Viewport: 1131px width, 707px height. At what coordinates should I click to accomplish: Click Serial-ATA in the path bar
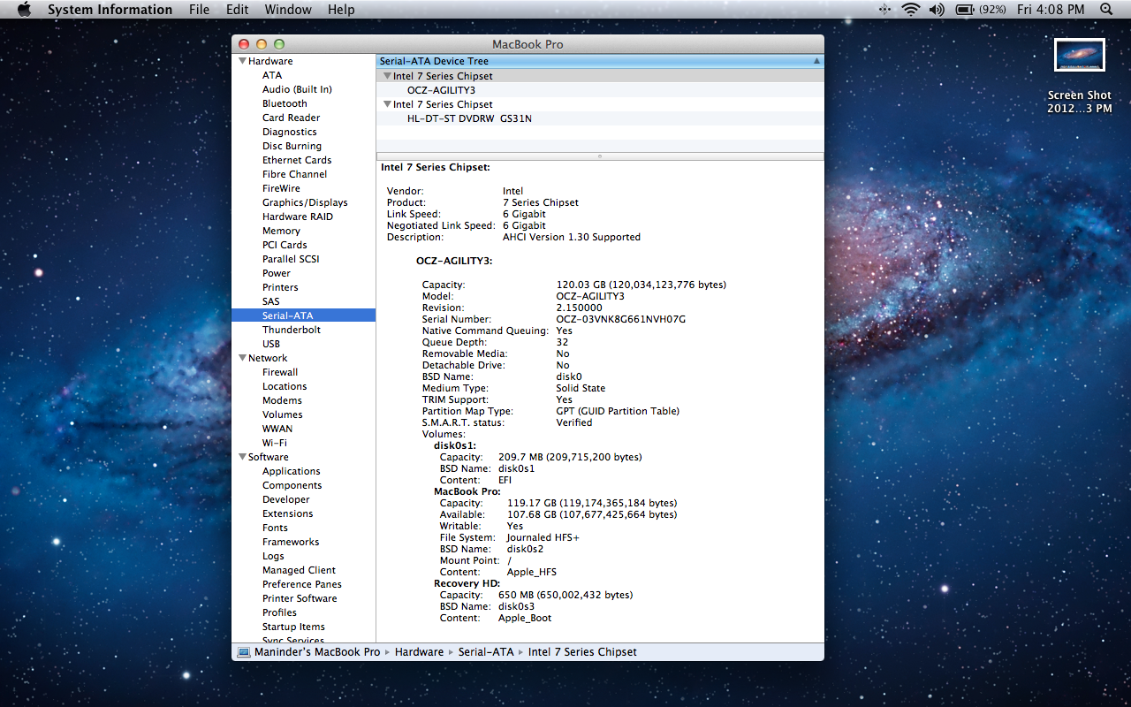click(x=486, y=652)
